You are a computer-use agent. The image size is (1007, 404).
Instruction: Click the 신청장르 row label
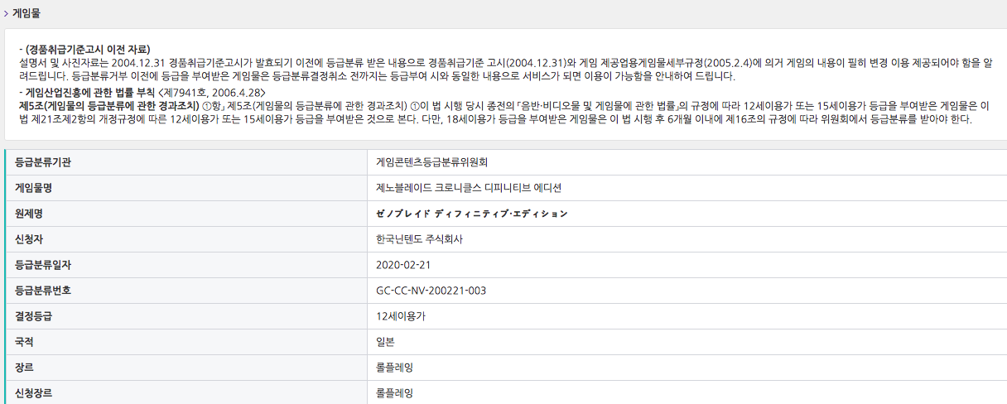tap(34, 393)
